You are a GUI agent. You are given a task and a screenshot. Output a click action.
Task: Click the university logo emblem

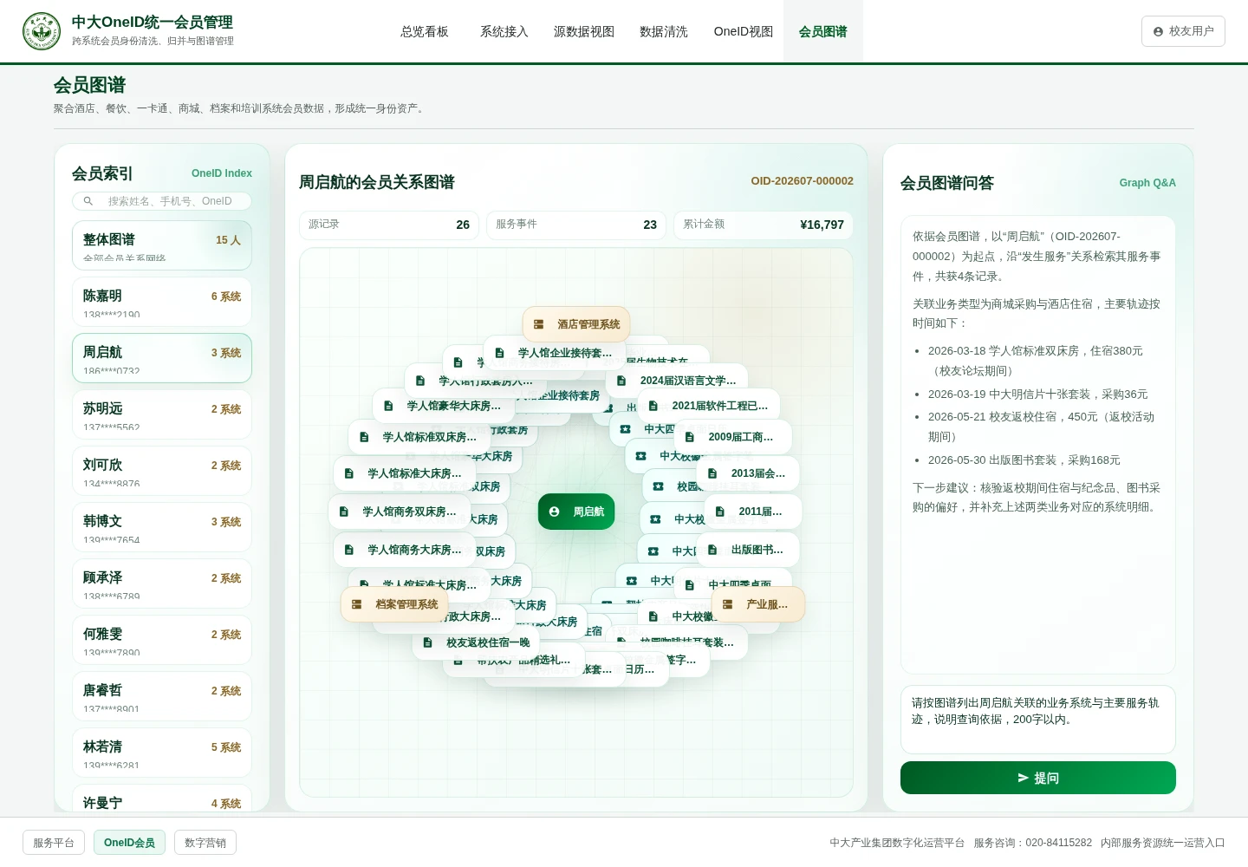[42, 31]
